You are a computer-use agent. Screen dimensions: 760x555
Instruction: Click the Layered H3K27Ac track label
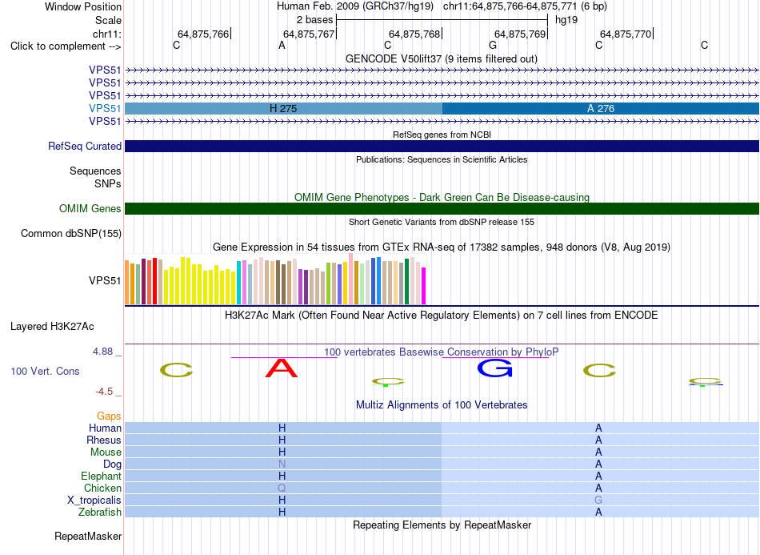click(x=52, y=327)
